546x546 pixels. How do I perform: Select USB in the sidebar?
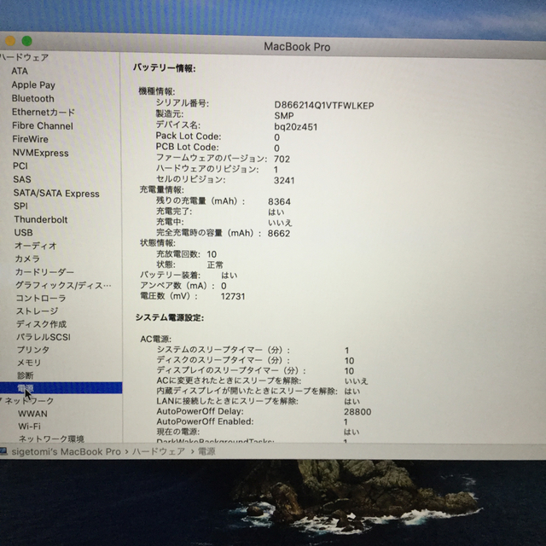(23, 233)
